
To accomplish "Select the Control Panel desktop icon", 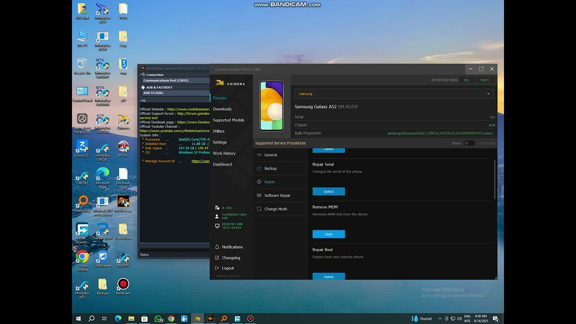I will pyautogui.click(x=82, y=94).
